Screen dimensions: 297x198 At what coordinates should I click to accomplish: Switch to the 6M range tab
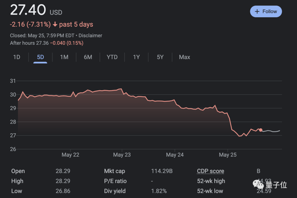tap(88, 57)
